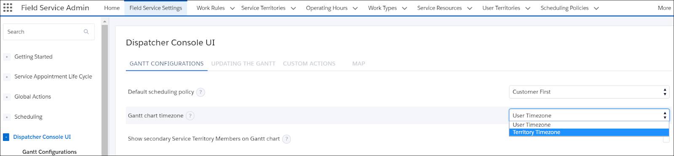Open the User Territories nav tab
674x156 pixels.
pos(501,8)
